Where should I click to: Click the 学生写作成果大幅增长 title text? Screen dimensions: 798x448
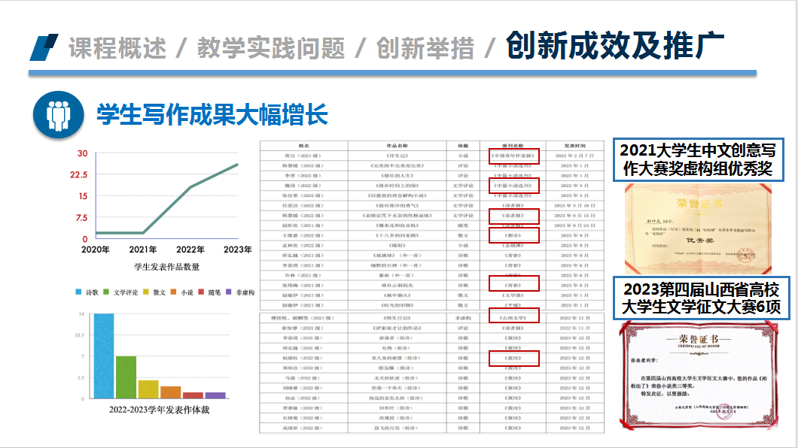click(212, 115)
